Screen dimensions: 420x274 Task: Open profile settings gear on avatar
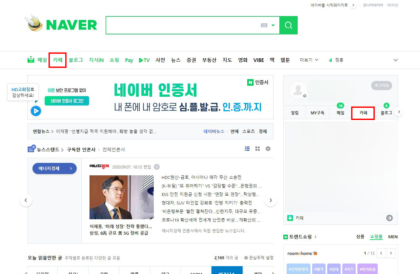[305, 96]
